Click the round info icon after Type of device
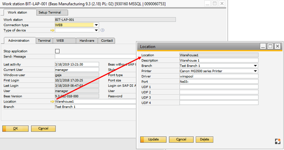Image resolution: width=284 pixels, height=150 pixels. (102, 30)
